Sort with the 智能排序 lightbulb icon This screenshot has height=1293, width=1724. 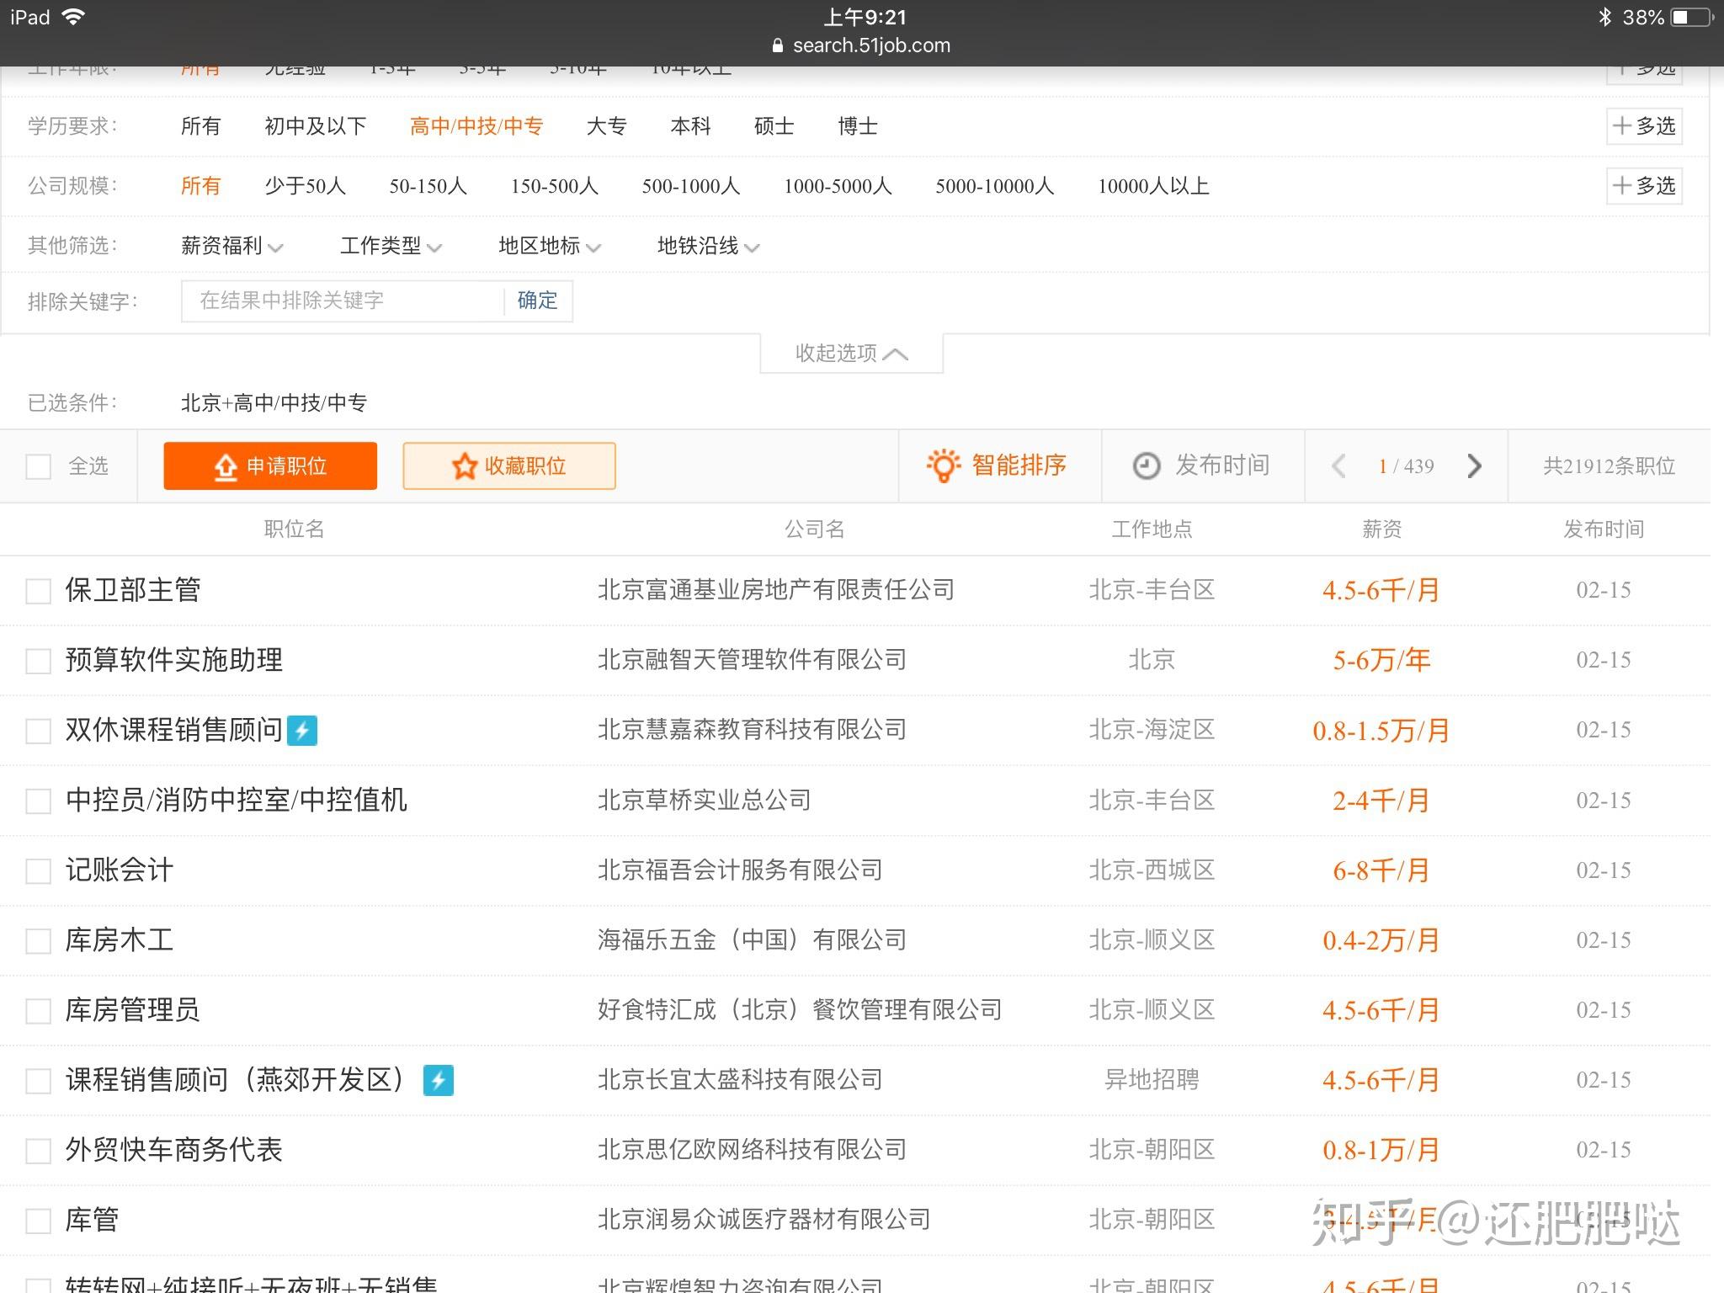(x=943, y=465)
